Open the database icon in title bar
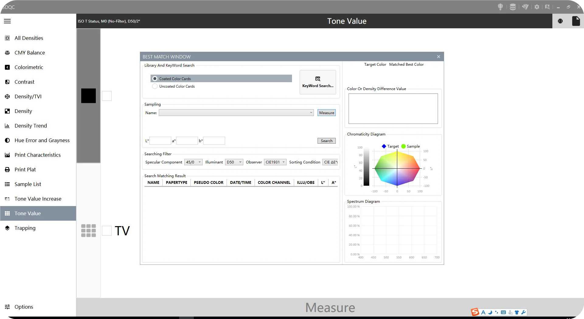Image resolution: width=584 pixels, height=319 pixels. click(513, 7)
